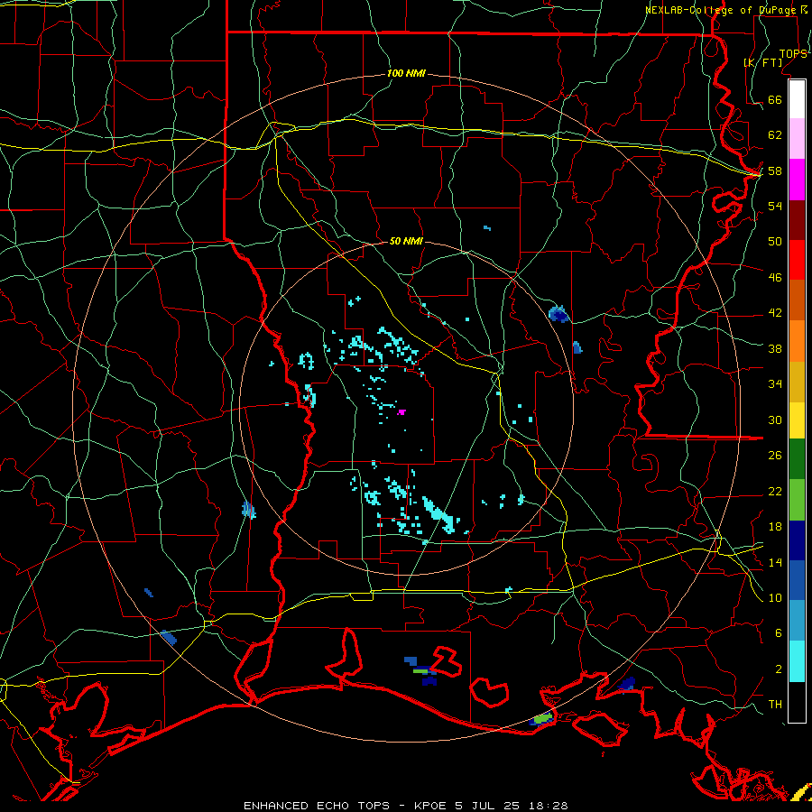Viewport: 812px width, 812px height.
Task: Click the light pink legend swatch
Action: click(x=797, y=139)
